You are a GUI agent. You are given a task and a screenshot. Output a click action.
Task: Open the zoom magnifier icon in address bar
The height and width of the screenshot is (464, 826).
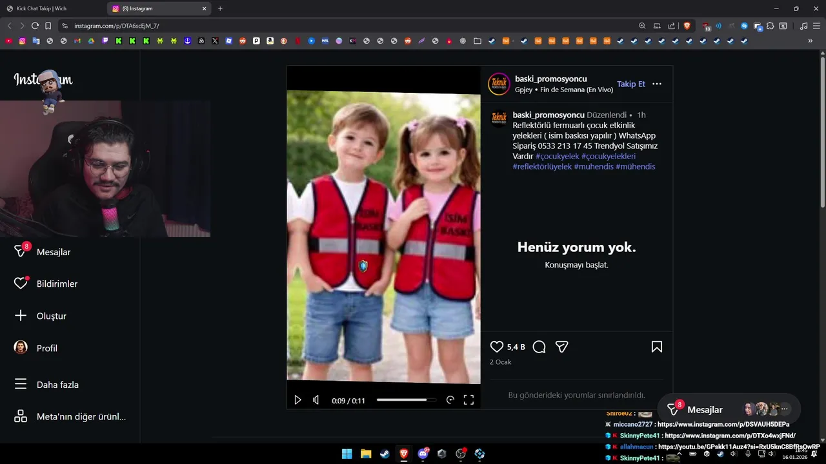[x=642, y=26]
